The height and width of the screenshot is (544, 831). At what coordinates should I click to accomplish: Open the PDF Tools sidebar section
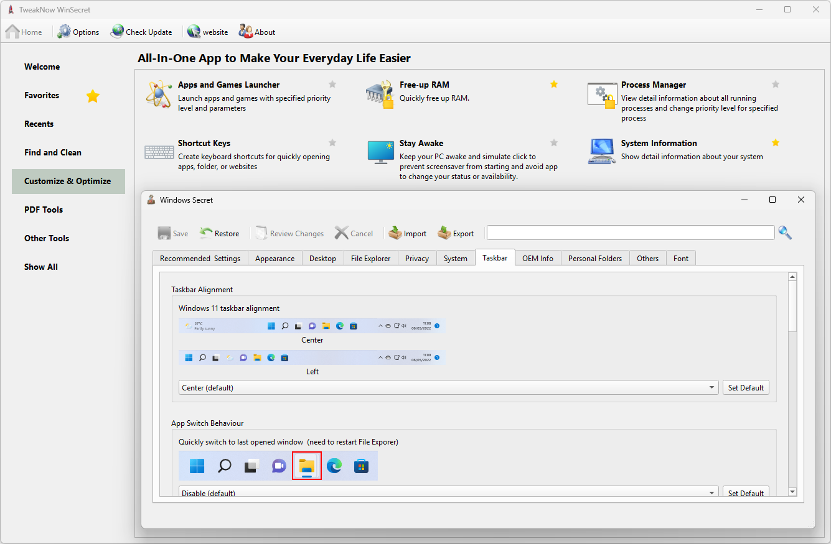point(68,210)
